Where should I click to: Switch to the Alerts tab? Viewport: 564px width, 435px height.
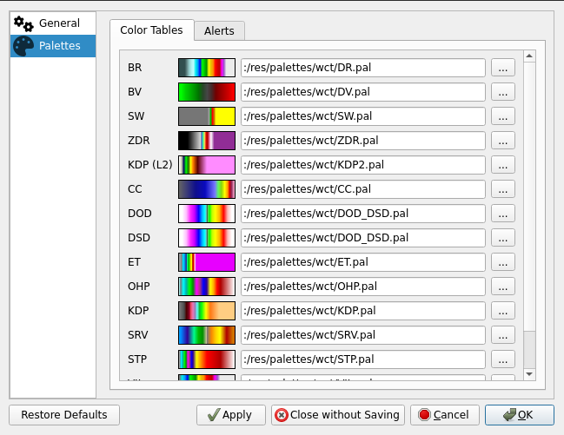click(x=219, y=31)
